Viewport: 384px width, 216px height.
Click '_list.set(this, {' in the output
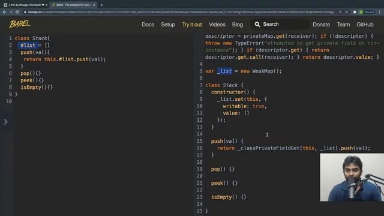click(242, 99)
